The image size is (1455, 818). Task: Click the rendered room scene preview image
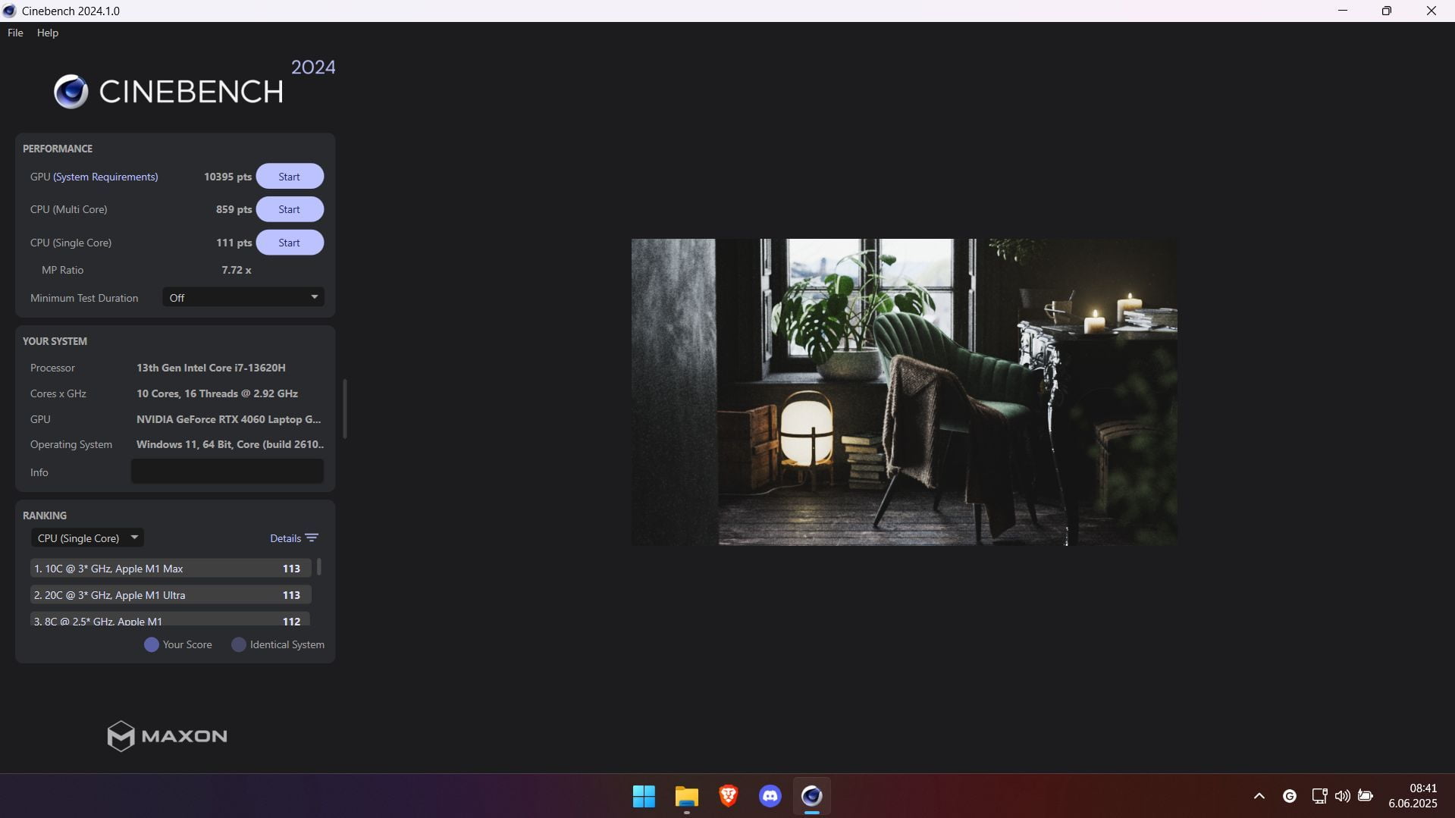click(905, 392)
